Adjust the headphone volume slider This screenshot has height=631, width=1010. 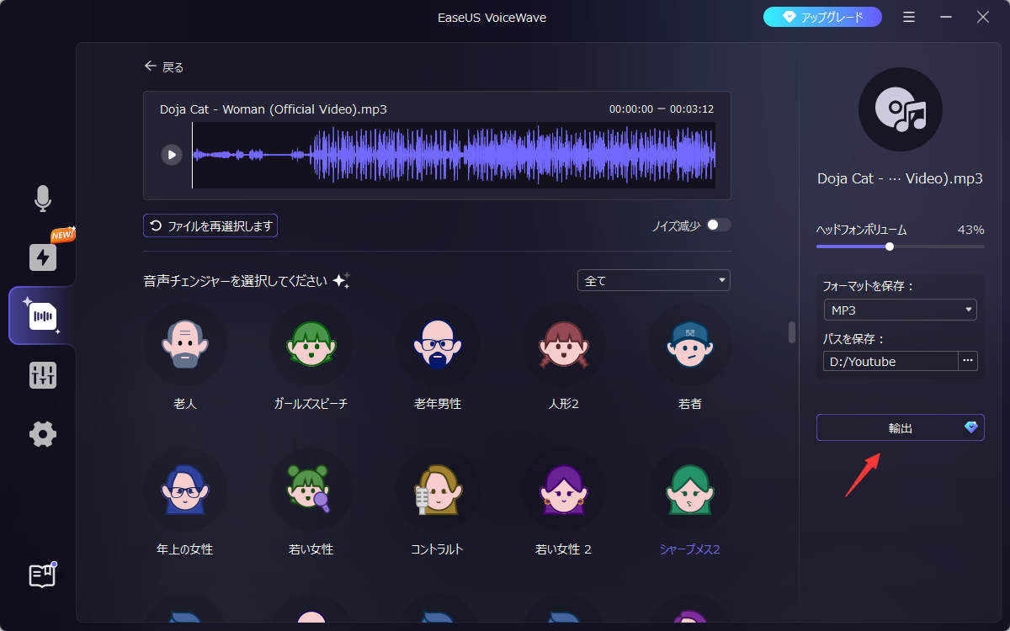click(890, 247)
